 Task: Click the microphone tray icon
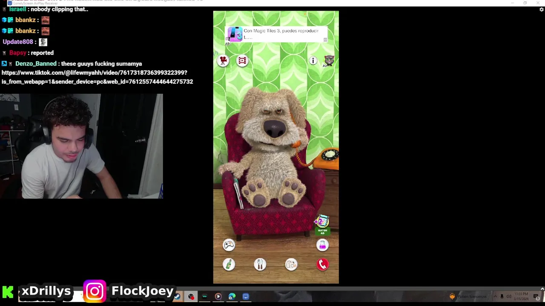coord(502,297)
